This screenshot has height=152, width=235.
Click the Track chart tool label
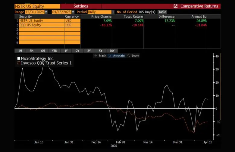tap(102, 56)
